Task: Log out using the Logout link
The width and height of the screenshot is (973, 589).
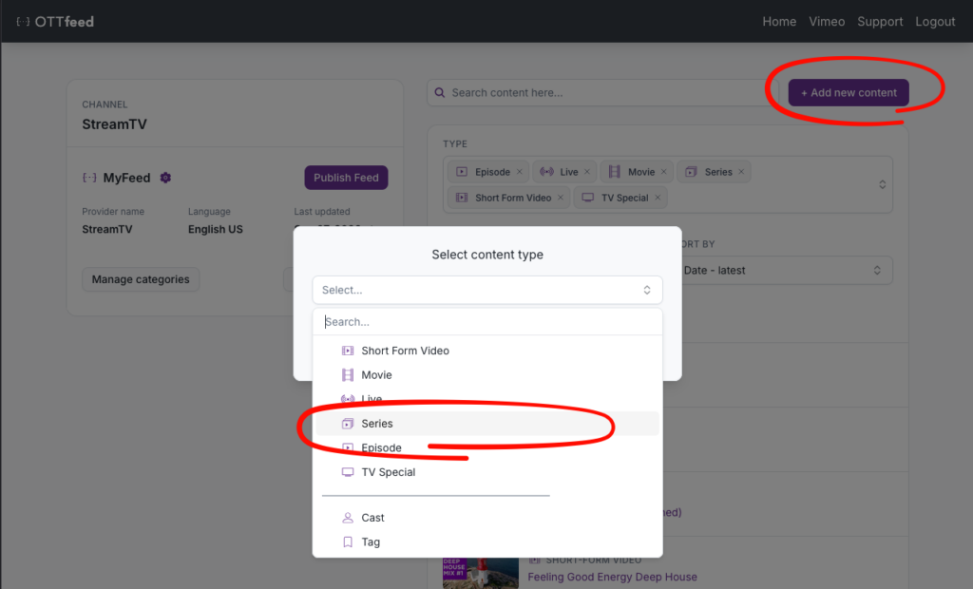Action: (x=935, y=22)
